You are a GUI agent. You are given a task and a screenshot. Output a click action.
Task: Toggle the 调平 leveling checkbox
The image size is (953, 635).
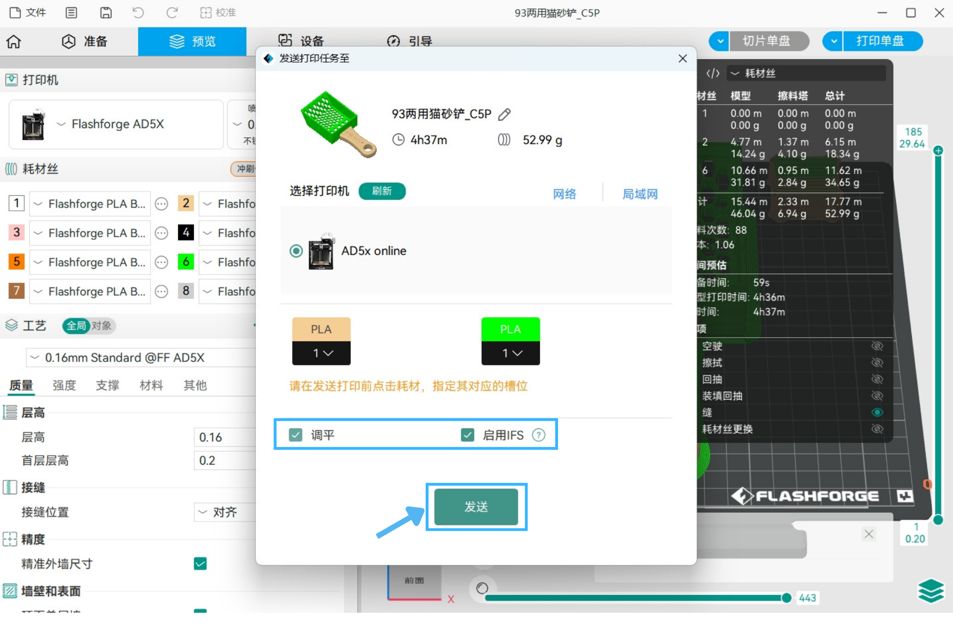click(x=296, y=435)
